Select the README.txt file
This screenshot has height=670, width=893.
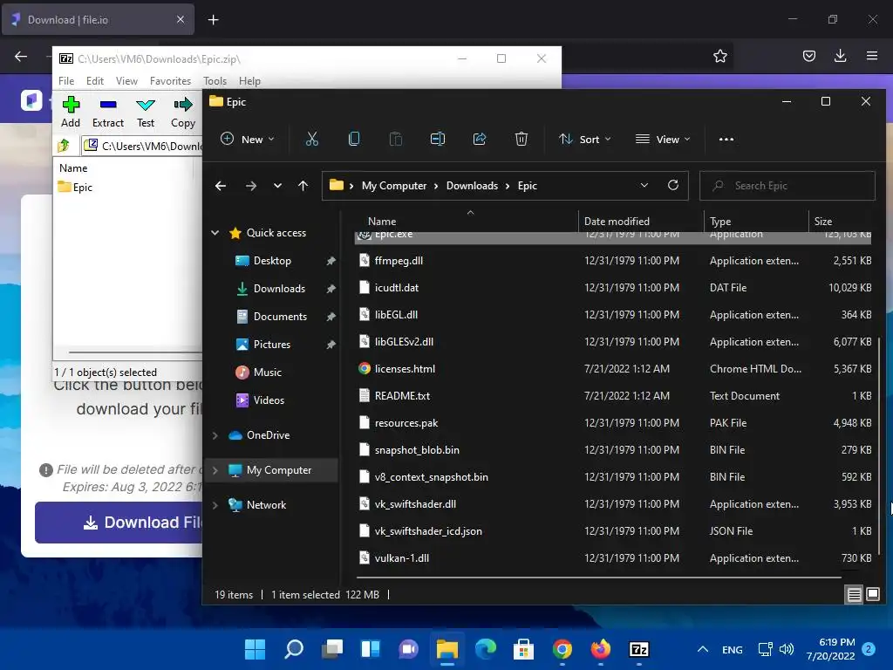(613, 396)
